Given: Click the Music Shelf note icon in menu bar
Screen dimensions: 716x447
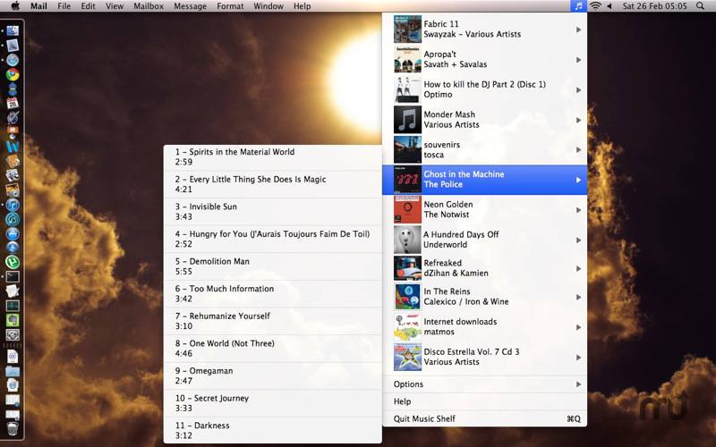Looking at the screenshot, I should click(x=578, y=6).
